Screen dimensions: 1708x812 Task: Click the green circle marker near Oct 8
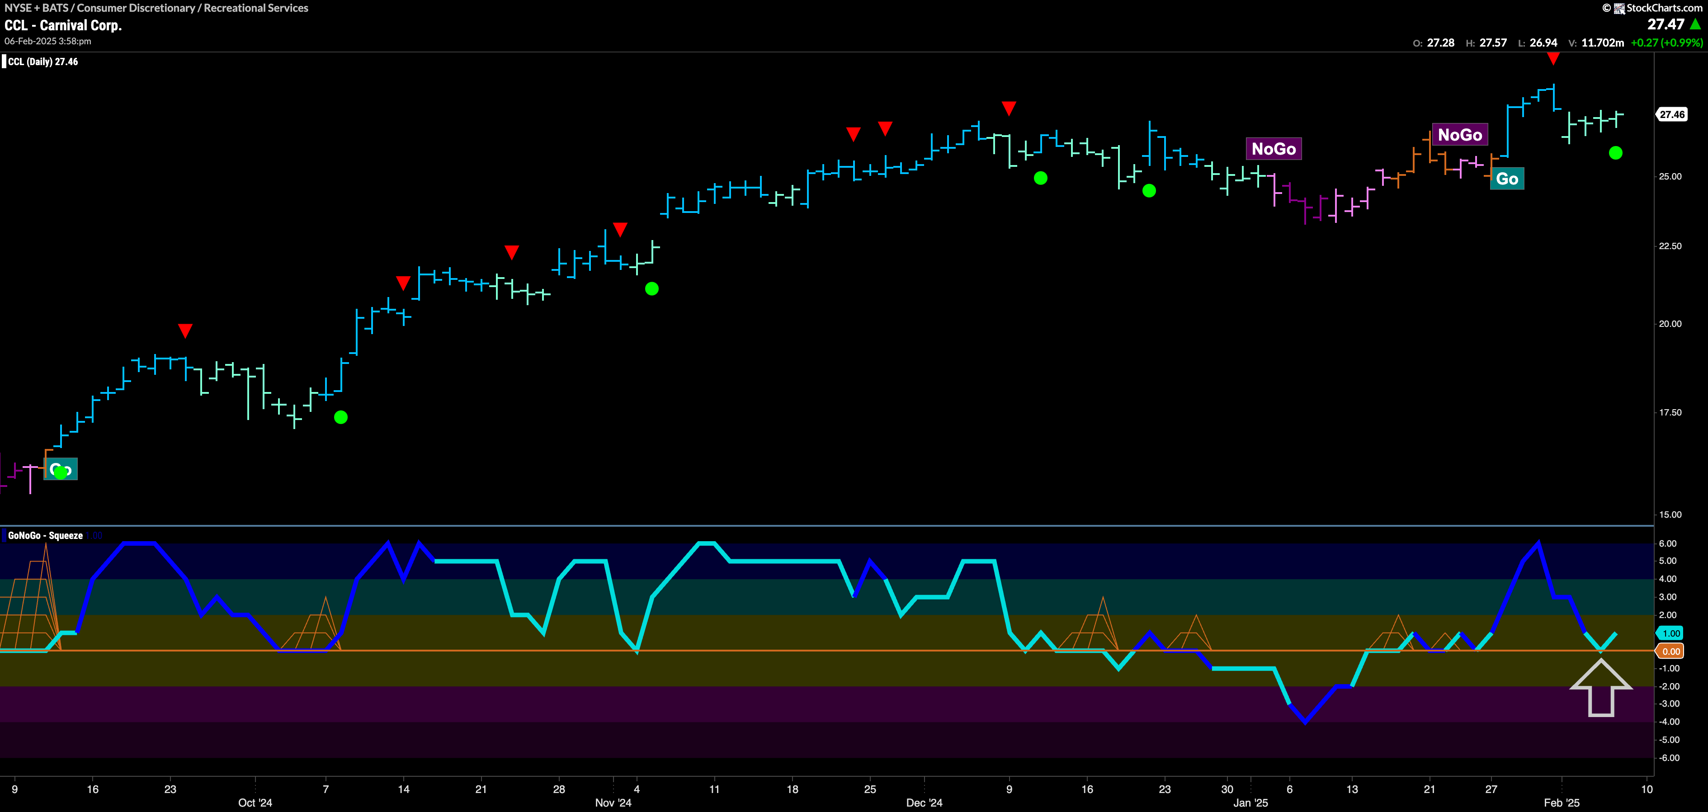pyautogui.click(x=341, y=417)
